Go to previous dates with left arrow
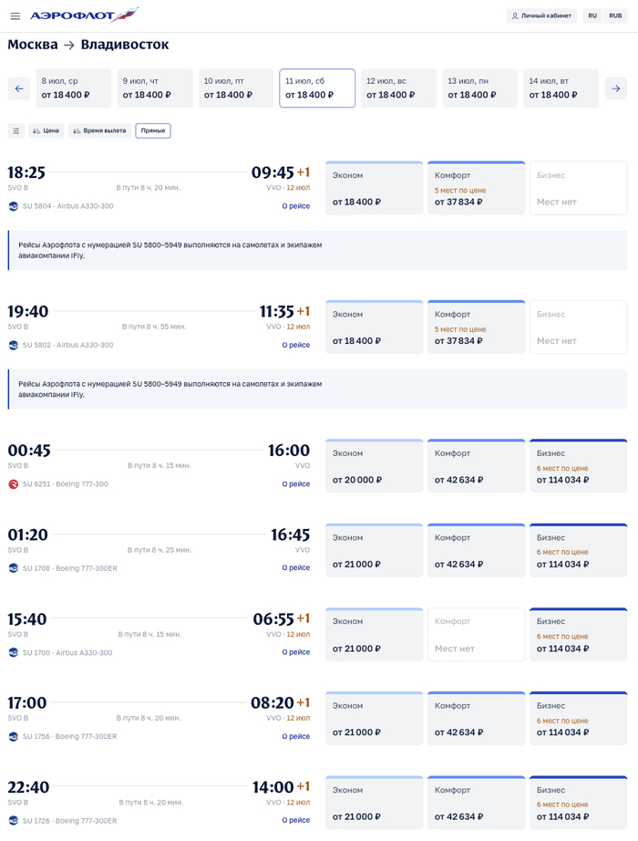638x841 pixels. point(19,88)
